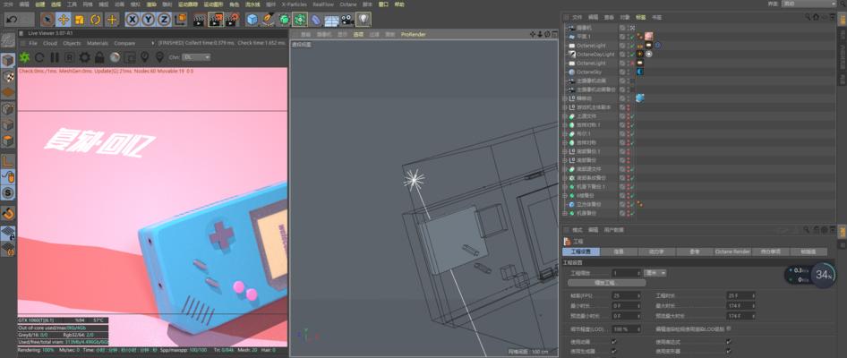Click the Deformer capsule icon

(315, 20)
